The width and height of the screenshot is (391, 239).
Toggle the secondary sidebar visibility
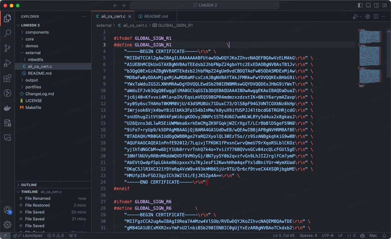point(376,5)
